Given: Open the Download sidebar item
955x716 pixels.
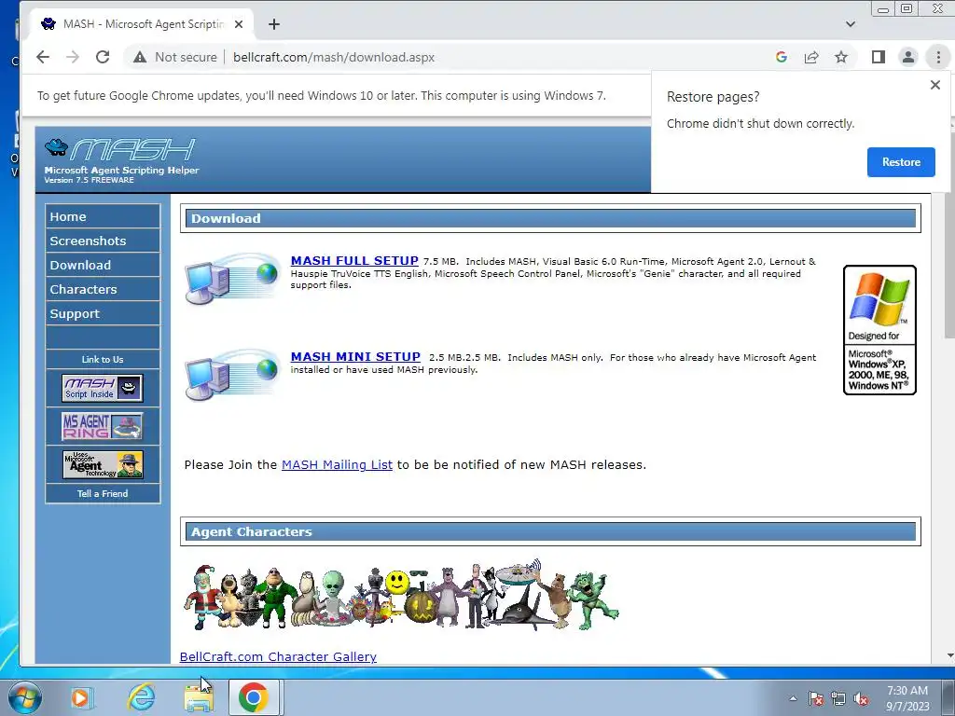Looking at the screenshot, I should pos(103,266).
